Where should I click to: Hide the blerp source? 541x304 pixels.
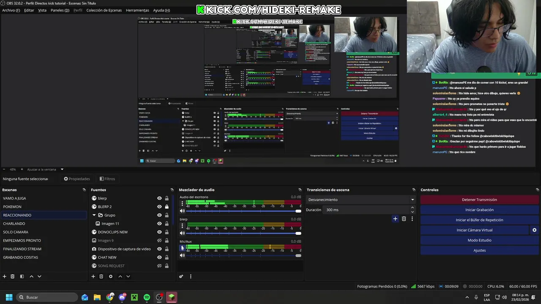159,198
